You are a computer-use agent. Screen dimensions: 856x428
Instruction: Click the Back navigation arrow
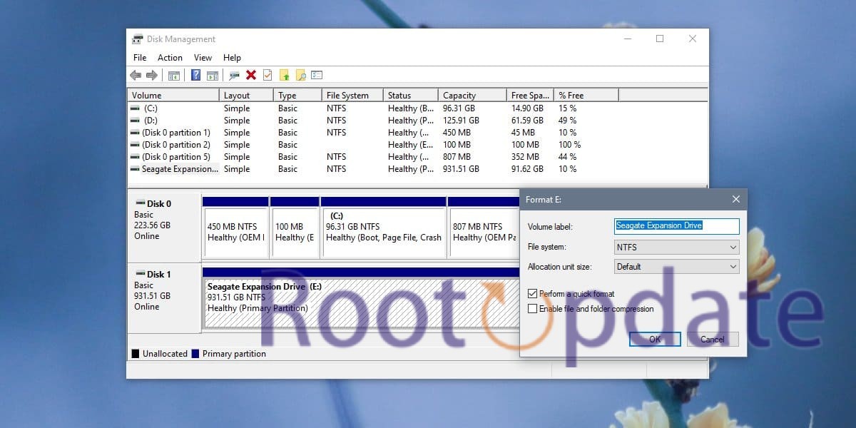click(136, 75)
